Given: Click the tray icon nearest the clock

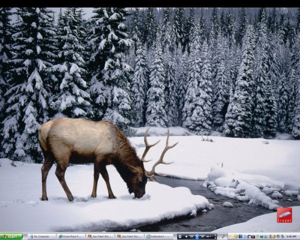Looking at the screenshot, I should 282,236.
